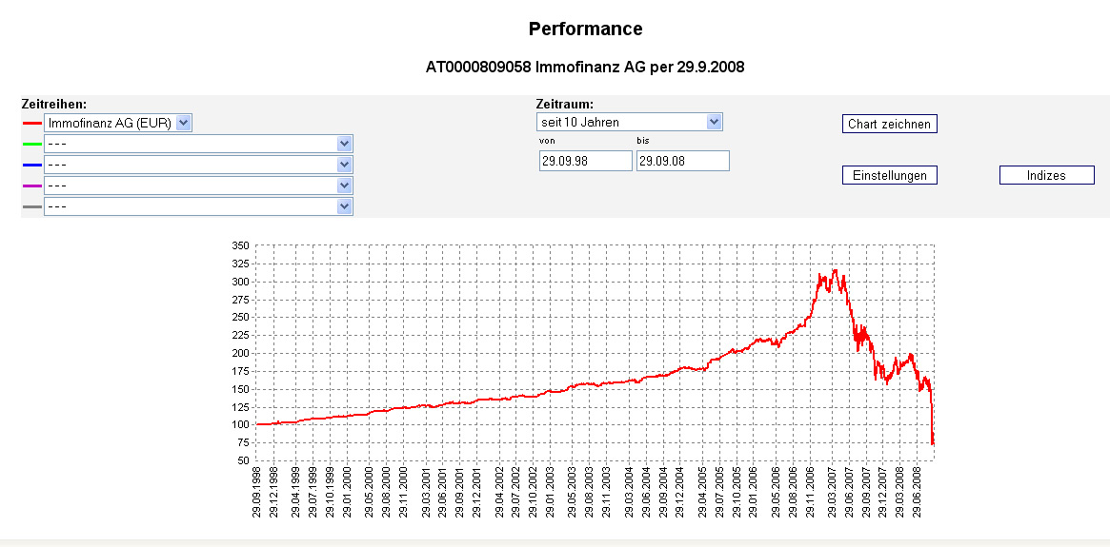The height and width of the screenshot is (547, 1110).
Task: Click the 'Performance' heading
Action: point(585,29)
